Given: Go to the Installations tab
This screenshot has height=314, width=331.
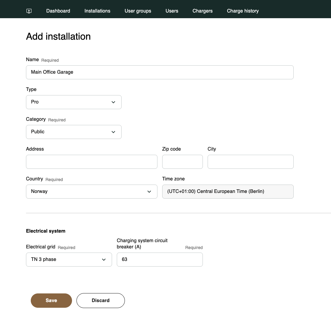Looking at the screenshot, I should pyautogui.click(x=97, y=11).
